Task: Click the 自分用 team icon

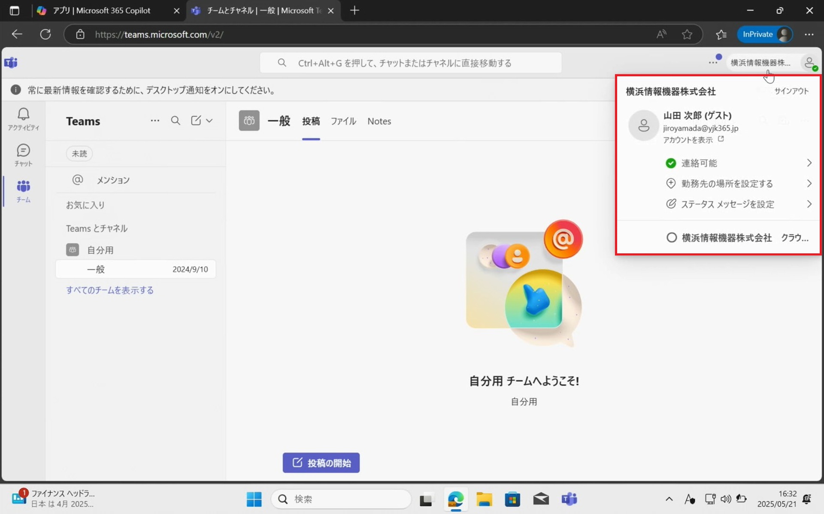Action: pyautogui.click(x=73, y=249)
